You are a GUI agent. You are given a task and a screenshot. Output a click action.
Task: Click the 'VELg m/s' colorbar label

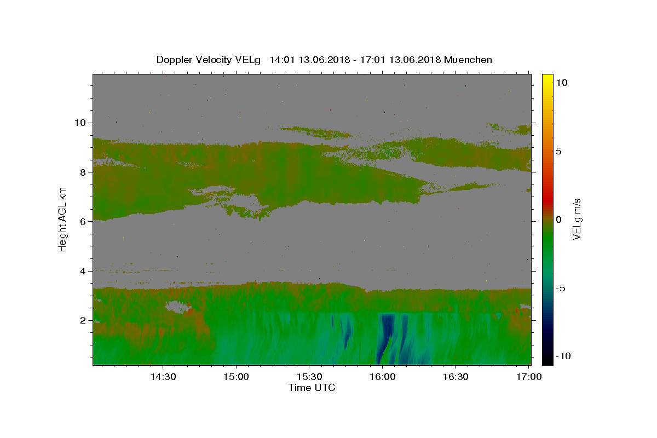(577, 219)
